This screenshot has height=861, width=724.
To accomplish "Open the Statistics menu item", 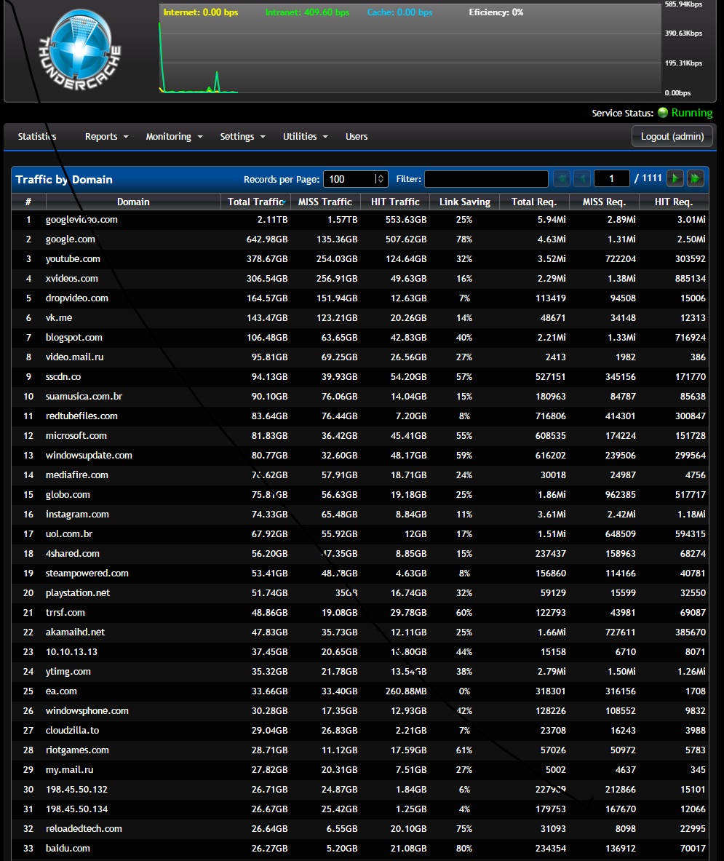I will pyautogui.click(x=37, y=137).
